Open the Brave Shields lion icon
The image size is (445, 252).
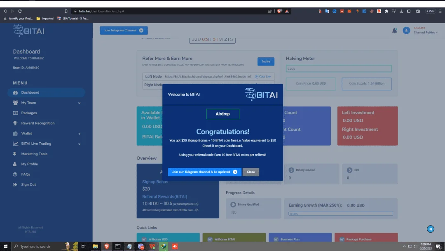[279, 11]
